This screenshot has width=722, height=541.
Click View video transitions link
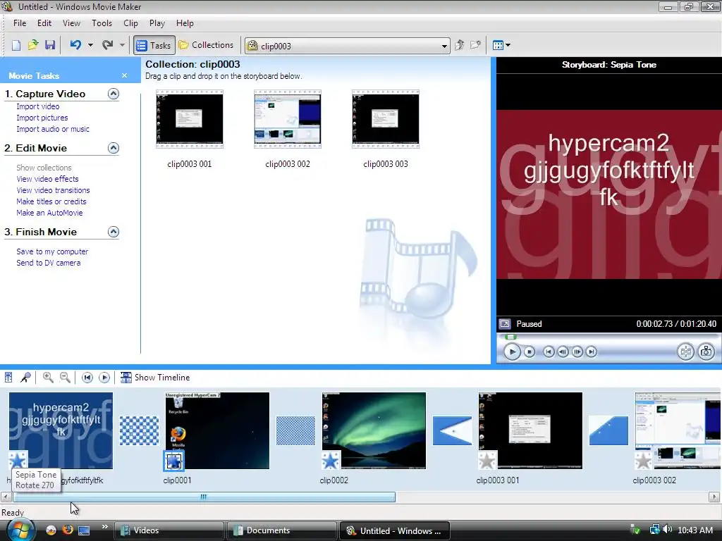[53, 190]
